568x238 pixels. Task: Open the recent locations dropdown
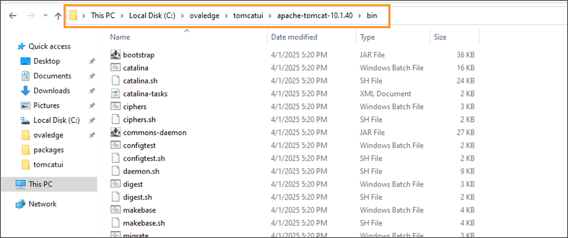point(45,16)
